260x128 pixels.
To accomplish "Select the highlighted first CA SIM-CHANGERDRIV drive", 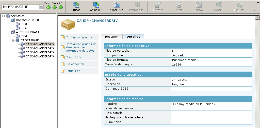I will click(40, 44).
